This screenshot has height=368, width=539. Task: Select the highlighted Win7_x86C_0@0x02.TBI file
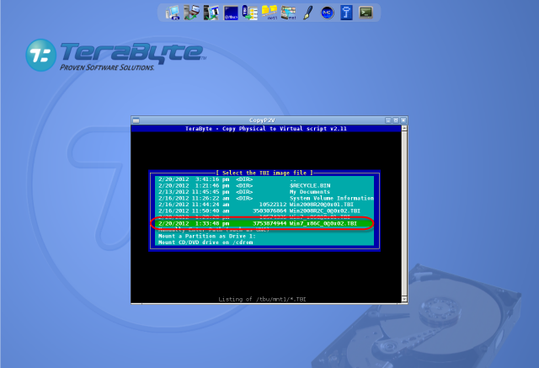pyautogui.click(x=264, y=223)
